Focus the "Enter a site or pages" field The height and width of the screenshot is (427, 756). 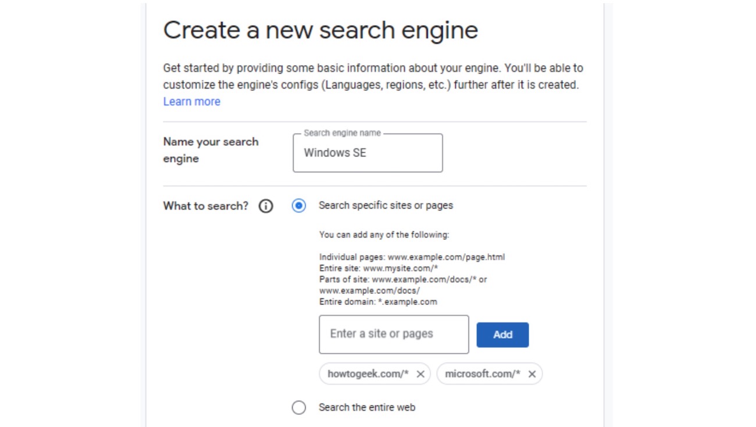pos(393,334)
